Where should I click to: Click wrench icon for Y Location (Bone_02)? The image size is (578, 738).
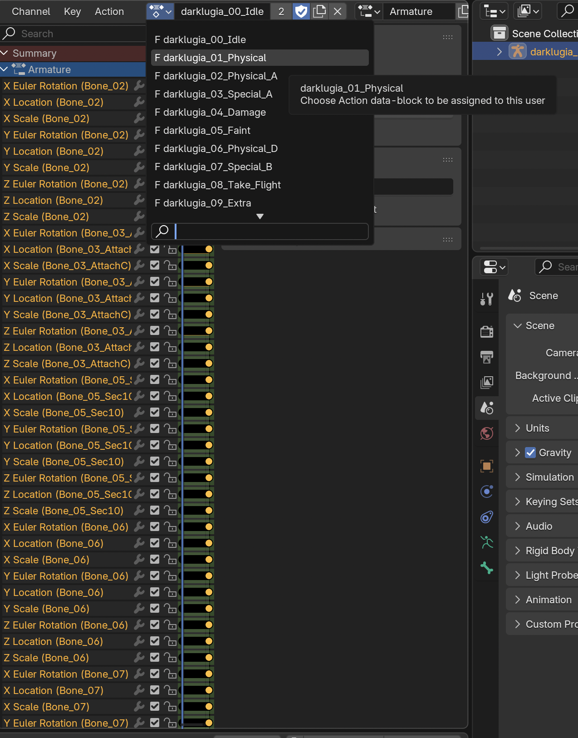(x=139, y=151)
